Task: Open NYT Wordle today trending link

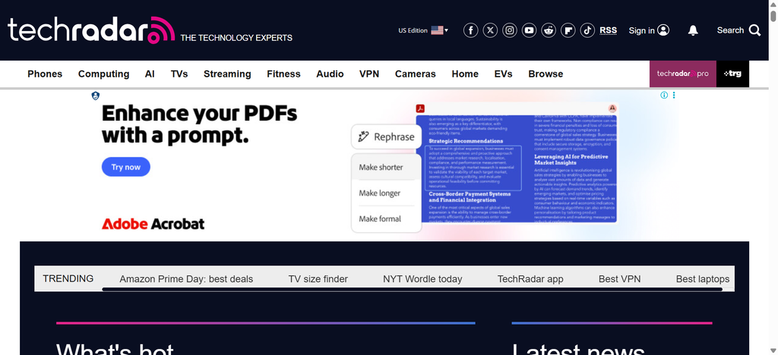Action: tap(422, 278)
